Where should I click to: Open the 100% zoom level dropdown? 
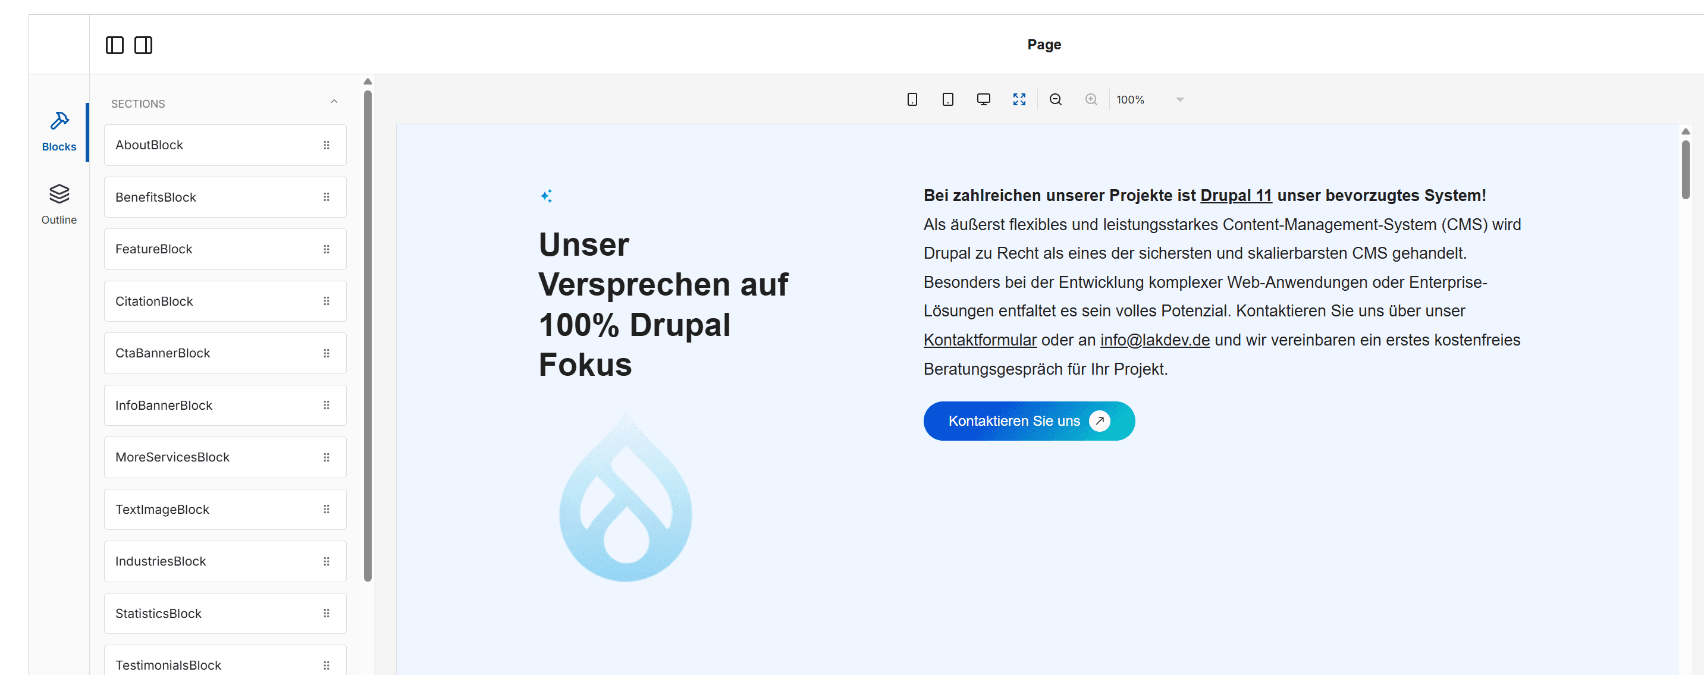(1150, 100)
